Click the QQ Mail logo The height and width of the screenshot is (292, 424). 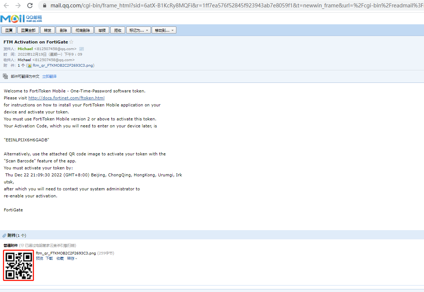[x=21, y=19]
